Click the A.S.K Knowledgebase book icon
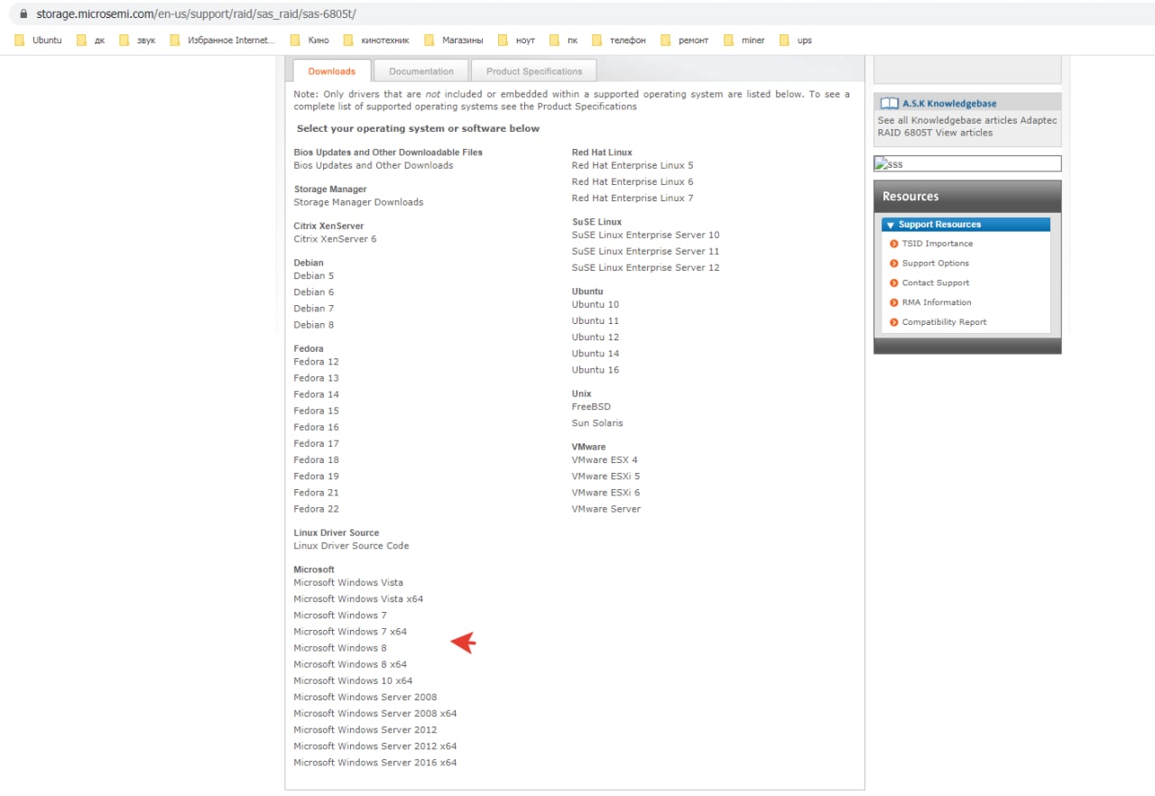 click(x=889, y=104)
